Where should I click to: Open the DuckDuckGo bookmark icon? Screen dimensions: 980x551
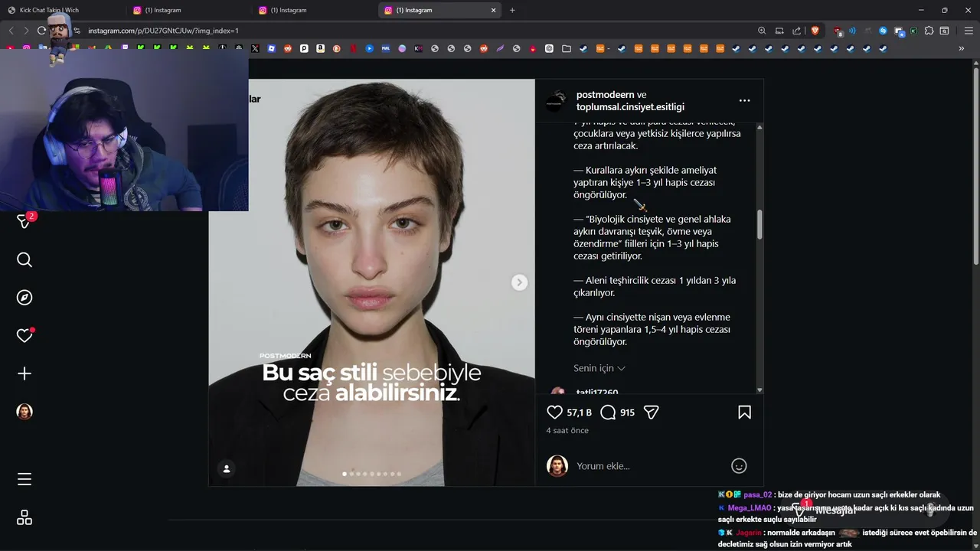(x=337, y=48)
